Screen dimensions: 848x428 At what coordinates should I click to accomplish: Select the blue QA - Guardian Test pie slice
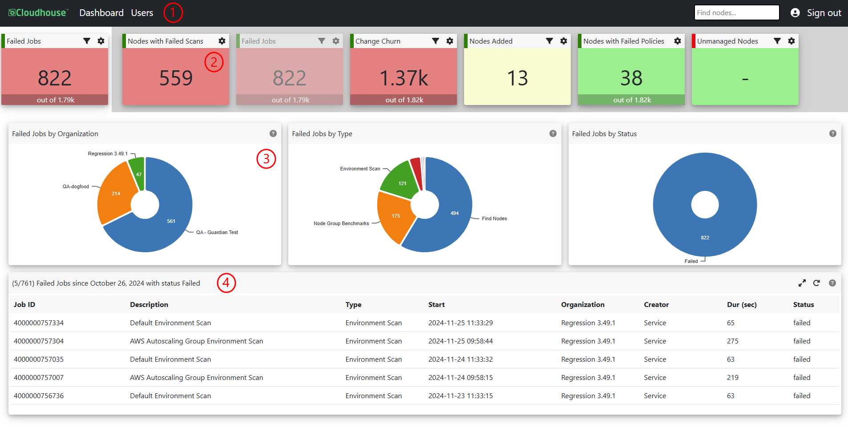(171, 222)
